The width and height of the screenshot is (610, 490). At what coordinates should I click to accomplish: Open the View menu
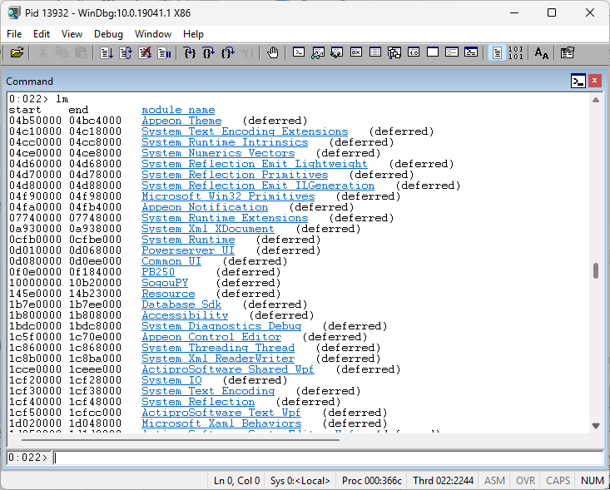[x=72, y=34]
